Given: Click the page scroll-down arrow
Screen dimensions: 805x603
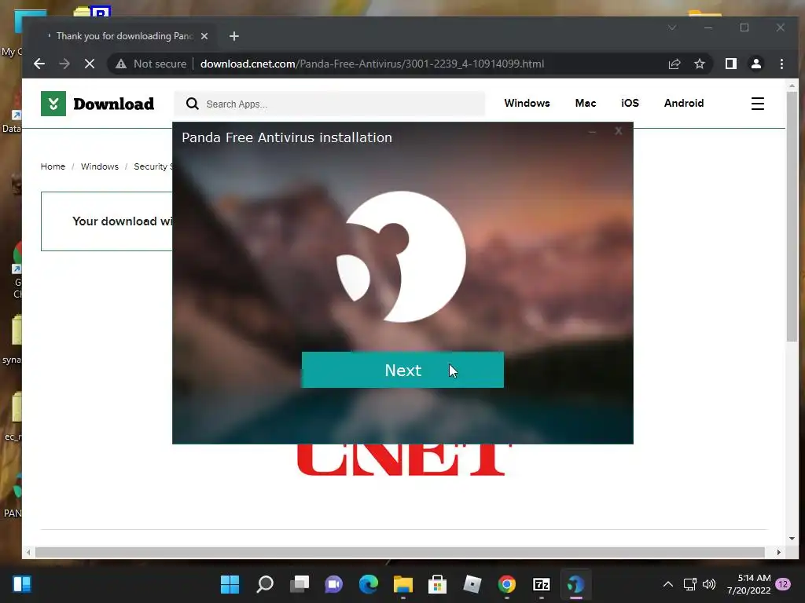Looking at the screenshot, I should point(792,539).
